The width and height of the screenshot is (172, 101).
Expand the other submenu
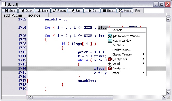(x=126, y=73)
